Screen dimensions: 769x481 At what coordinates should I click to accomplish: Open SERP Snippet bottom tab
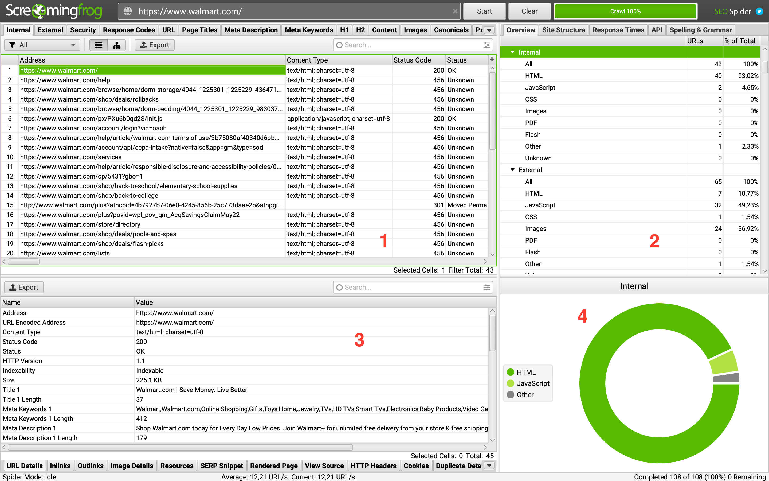222,466
